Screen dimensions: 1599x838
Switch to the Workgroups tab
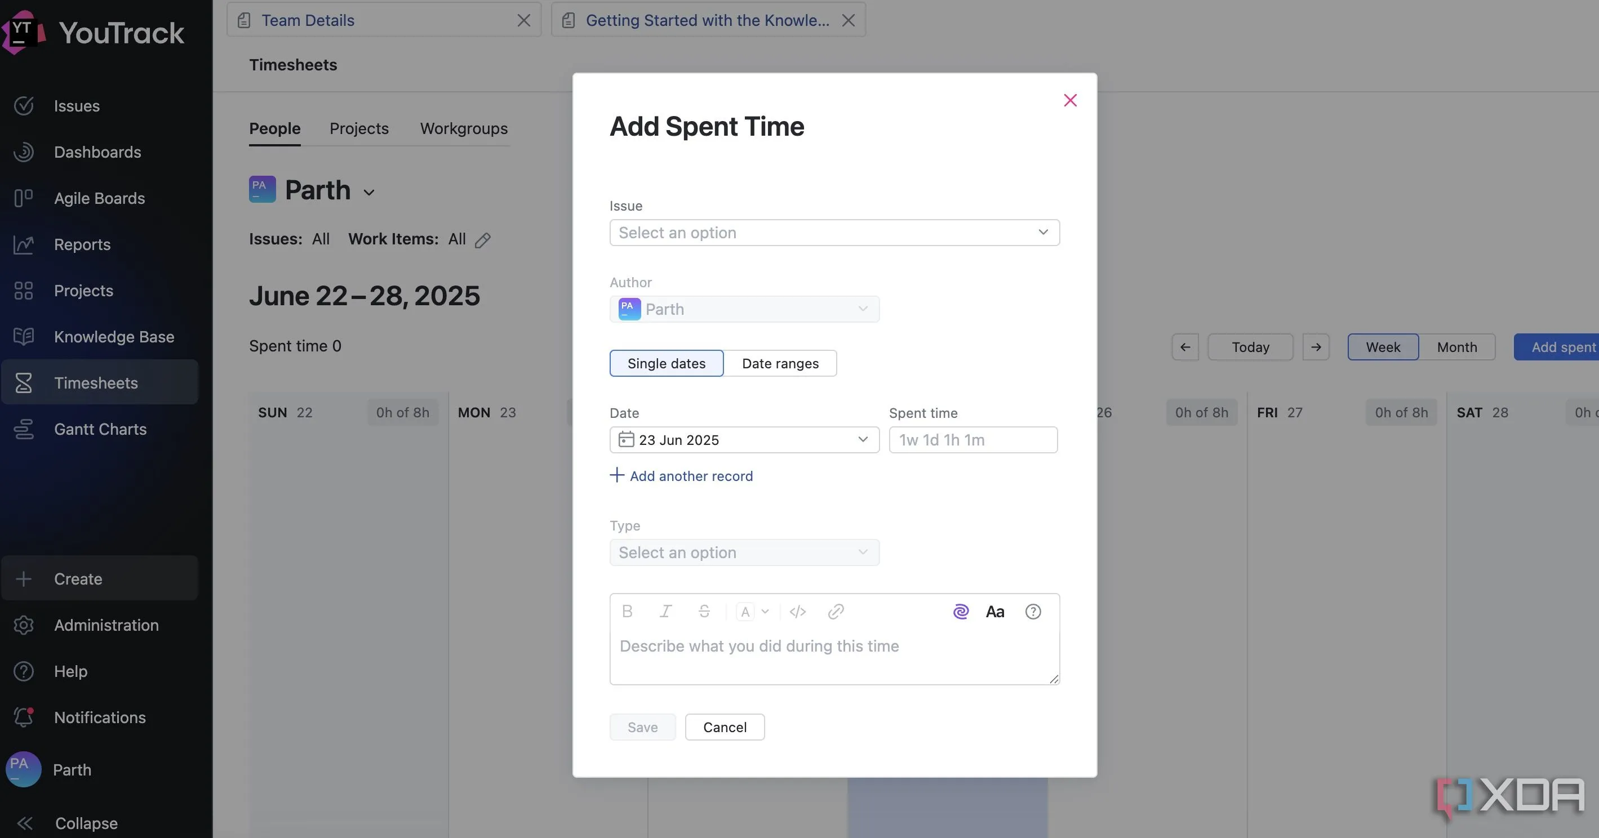pyautogui.click(x=464, y=128)
